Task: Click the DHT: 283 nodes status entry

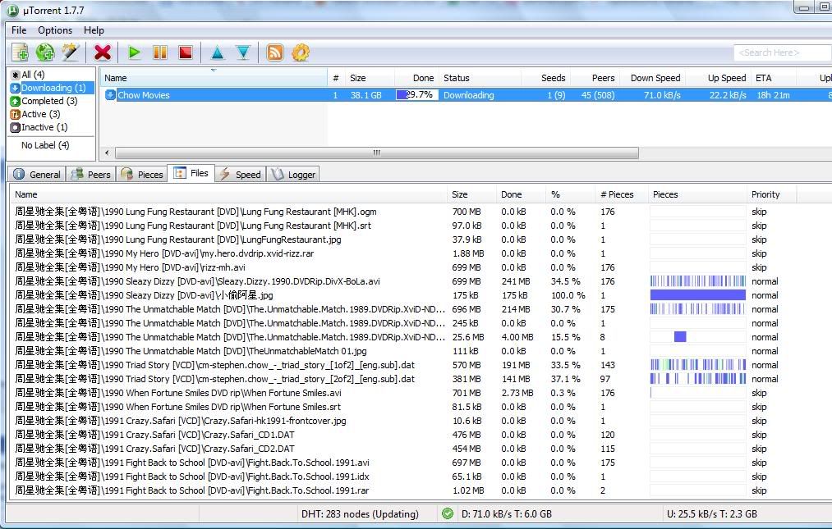Action: (x=360, y=513)
